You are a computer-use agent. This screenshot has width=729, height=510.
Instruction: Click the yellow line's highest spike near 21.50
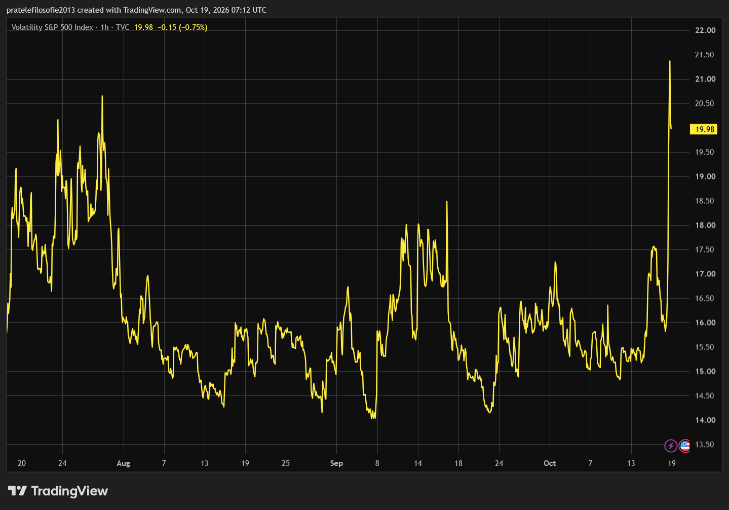[670, 62]
